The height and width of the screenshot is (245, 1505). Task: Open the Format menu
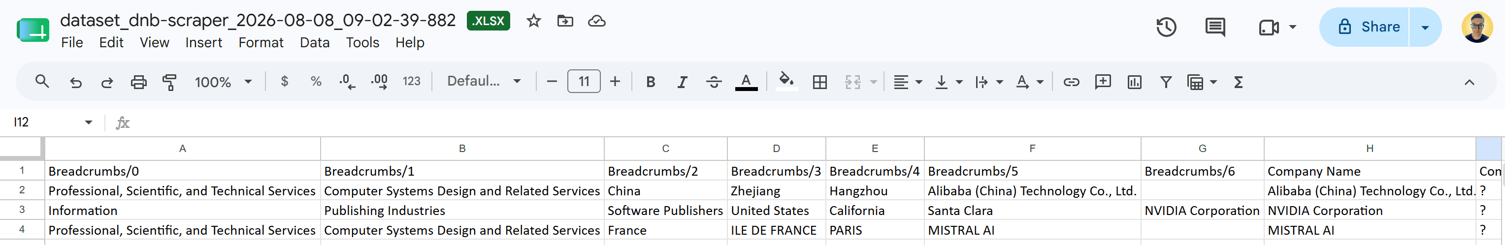point(261,43)
